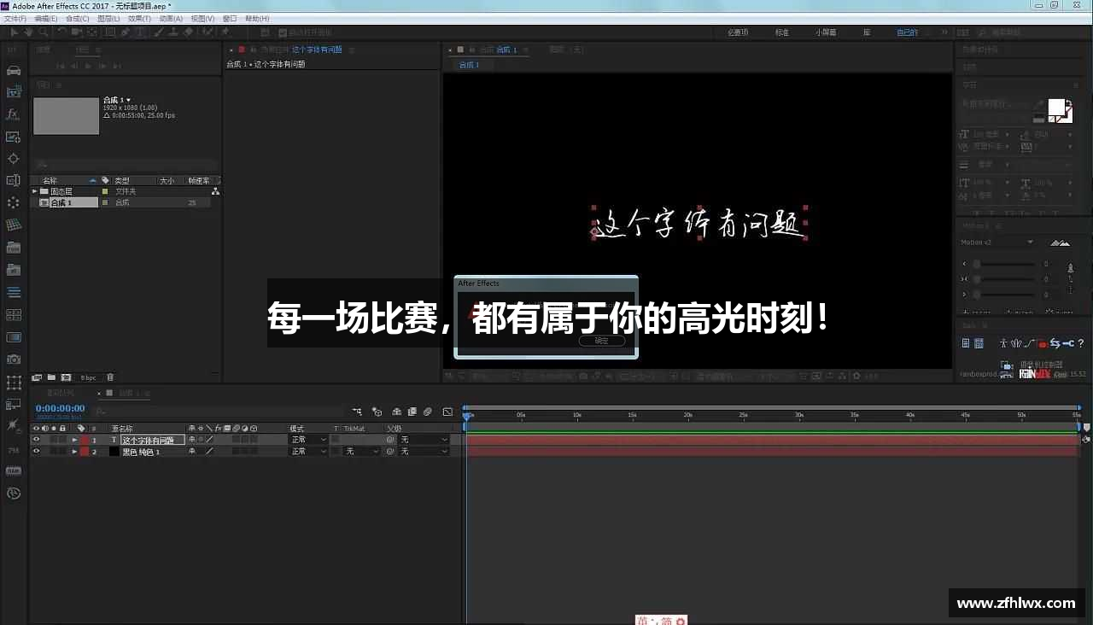Click the crosshair target icon in sidebar
The width and height of the screenshot is (1093, 625).
[13, 159]
